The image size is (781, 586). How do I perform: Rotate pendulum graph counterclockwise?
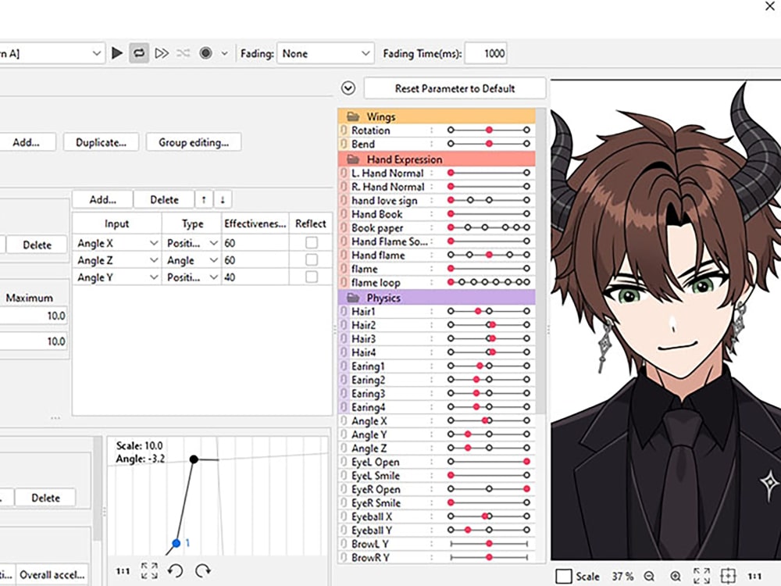[x=175, y=571]
